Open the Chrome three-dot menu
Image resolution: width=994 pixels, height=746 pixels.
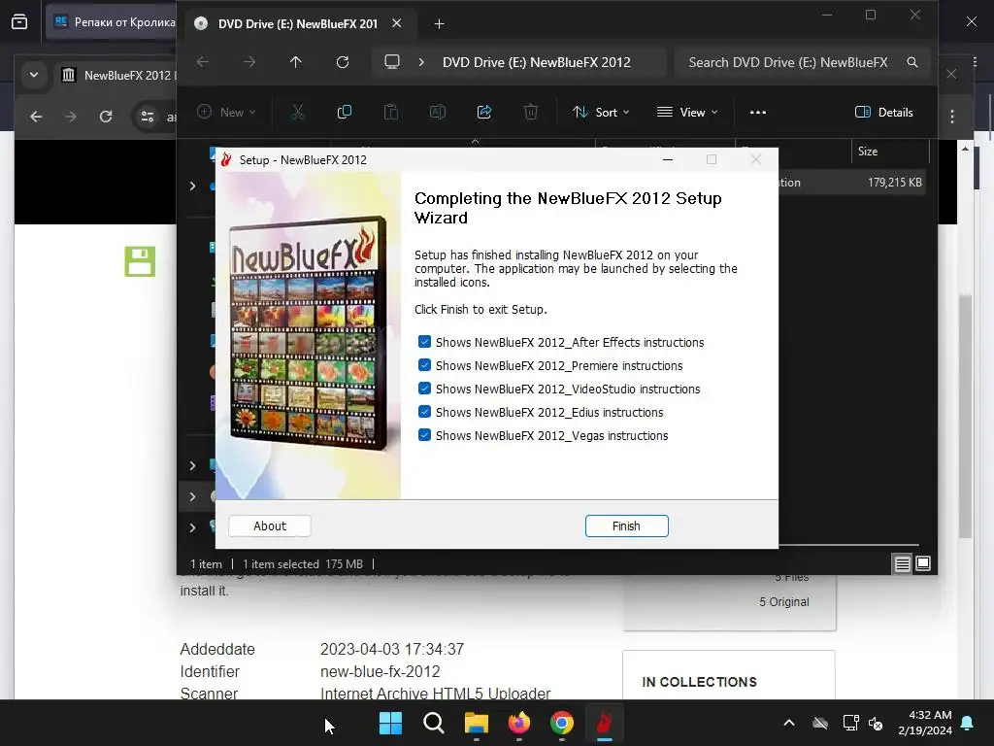tap(952, 117)
